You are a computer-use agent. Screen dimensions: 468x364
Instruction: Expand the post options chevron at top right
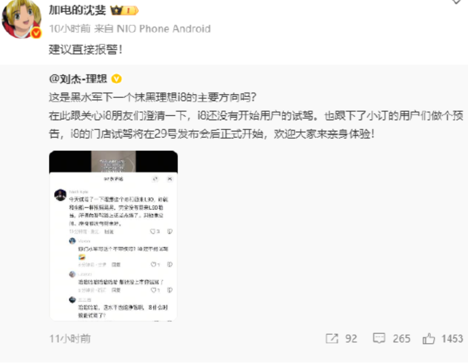pyautogui.click(x=456, y=2)
